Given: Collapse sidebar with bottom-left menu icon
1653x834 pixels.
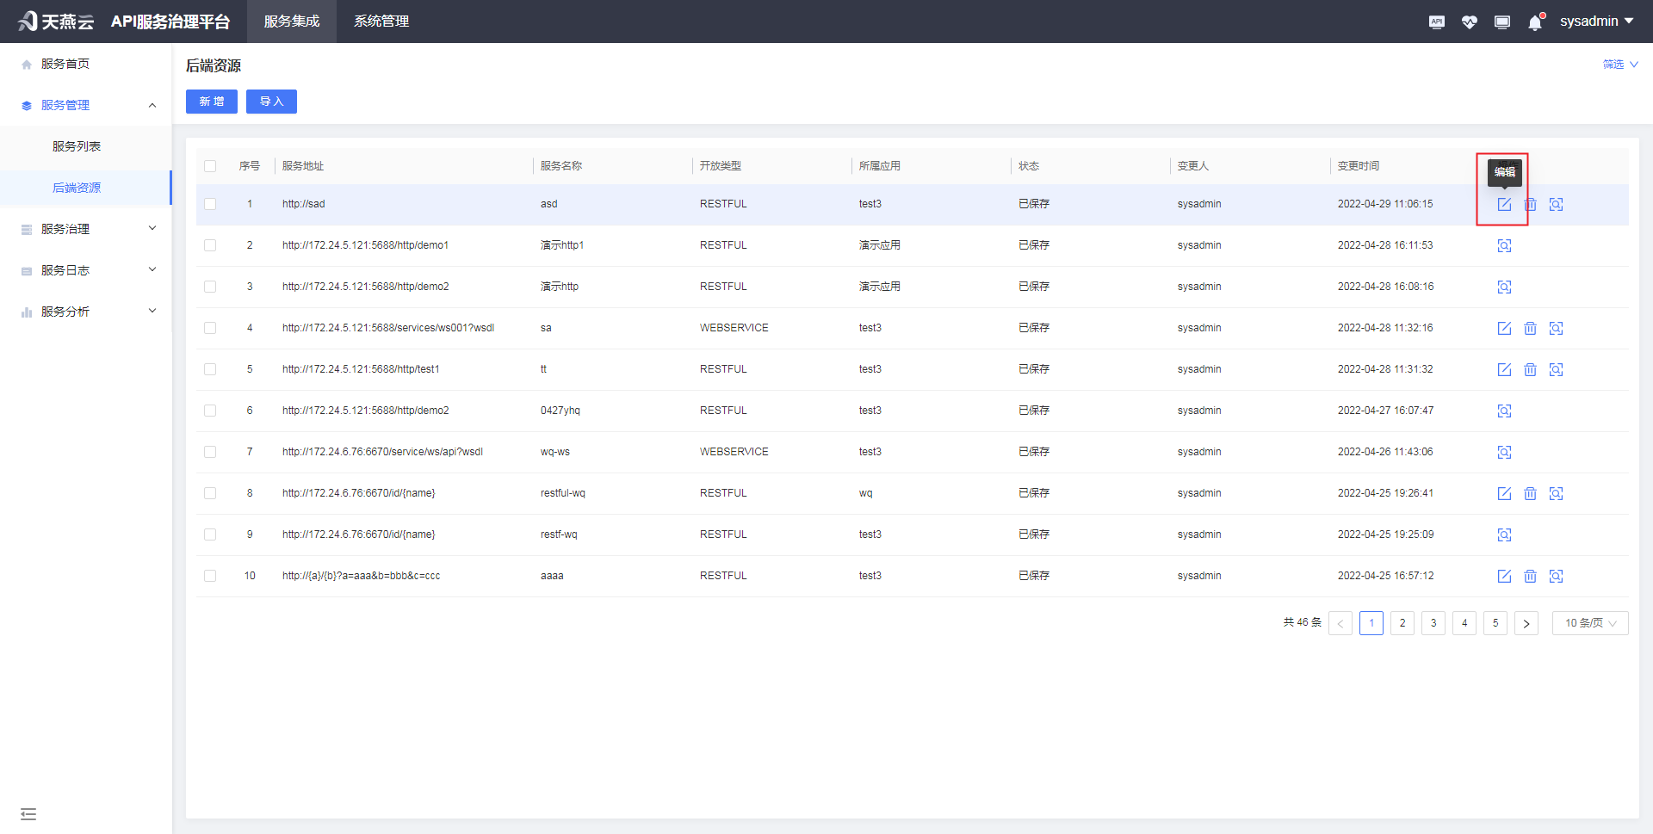Looking at the screenshot, I should (x=28, y=814).
